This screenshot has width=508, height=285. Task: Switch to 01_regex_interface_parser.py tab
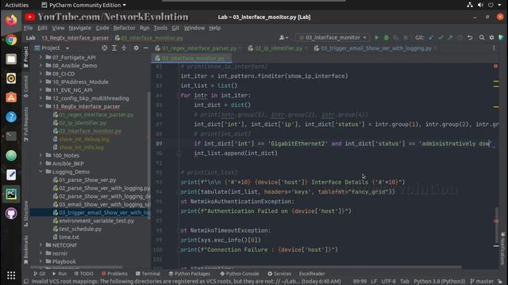(x=199, y=48)
